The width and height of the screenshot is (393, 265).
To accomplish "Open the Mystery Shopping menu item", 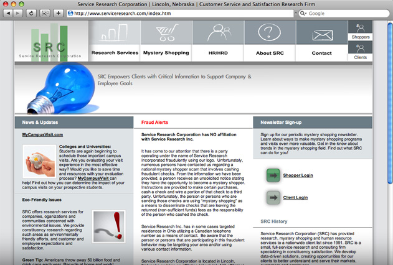I will (x=166, y=53).
